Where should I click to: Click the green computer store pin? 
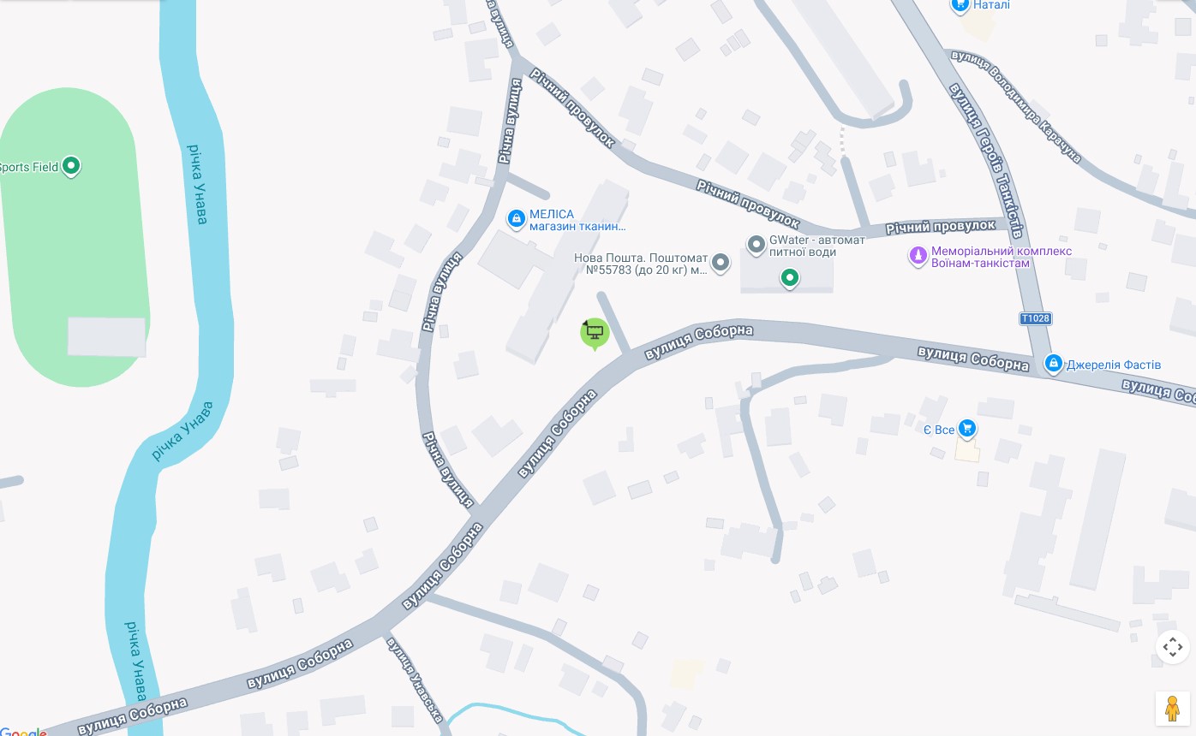[x=595, y=334]
